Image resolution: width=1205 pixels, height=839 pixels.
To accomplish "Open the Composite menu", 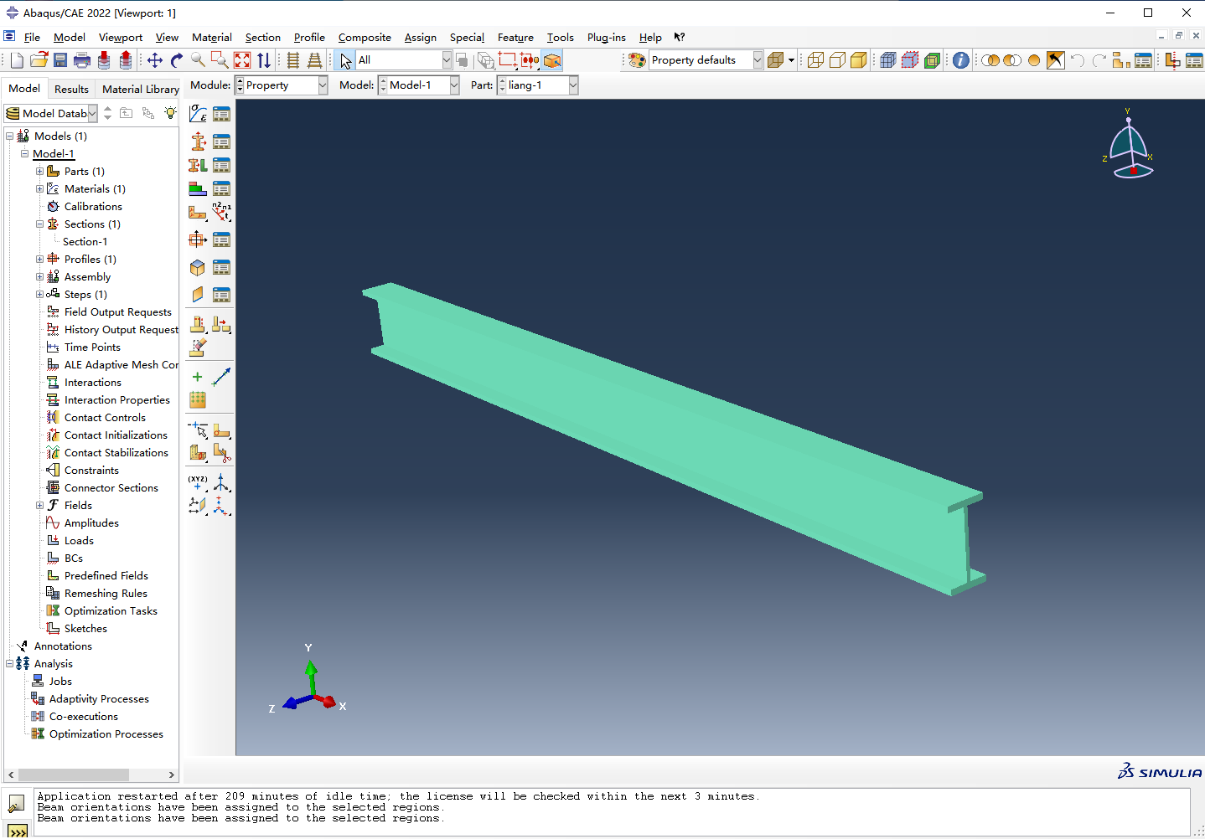I will (365, 38).
